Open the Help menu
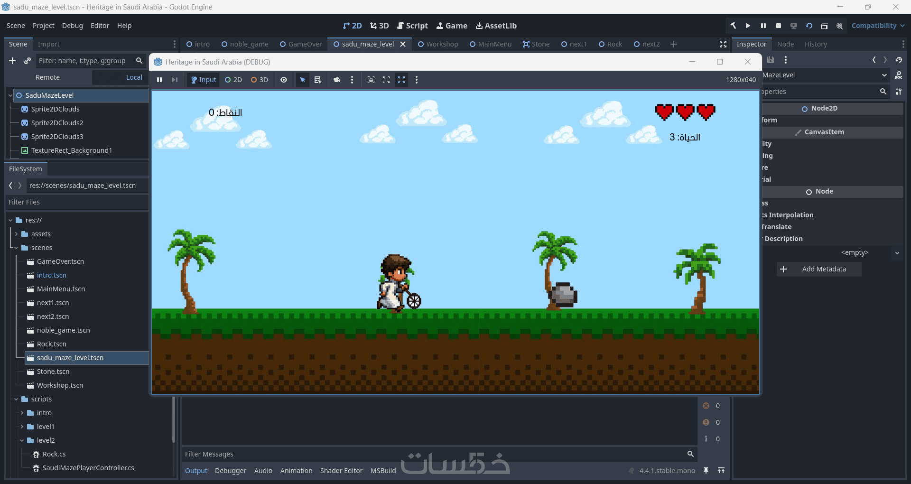The height and width of the screenshot is (484, 911). click(124, 26)
